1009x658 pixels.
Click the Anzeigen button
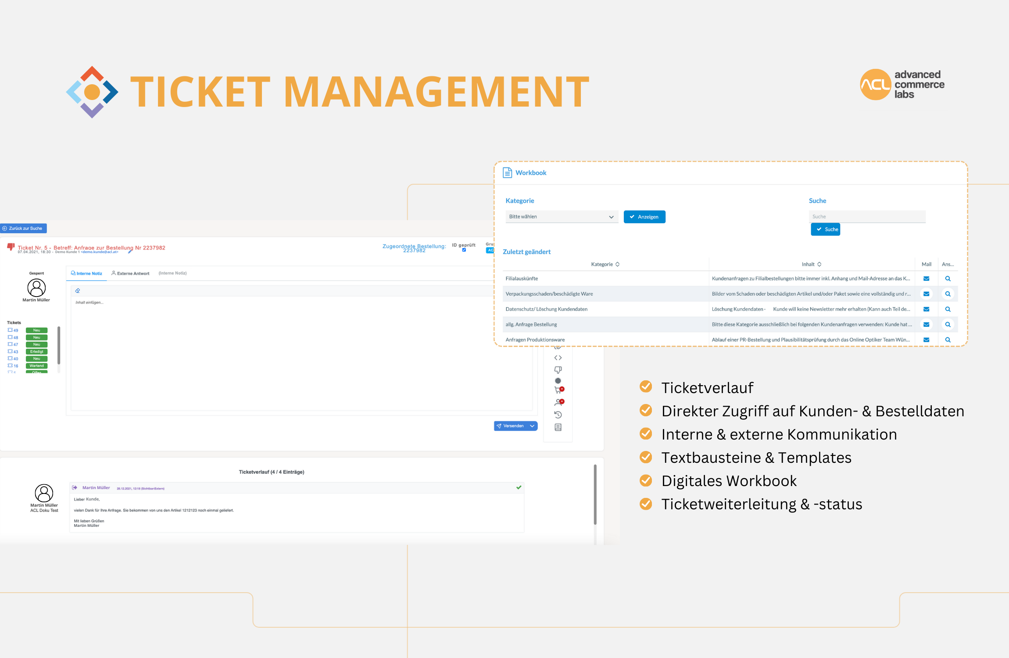pos(644,217)
